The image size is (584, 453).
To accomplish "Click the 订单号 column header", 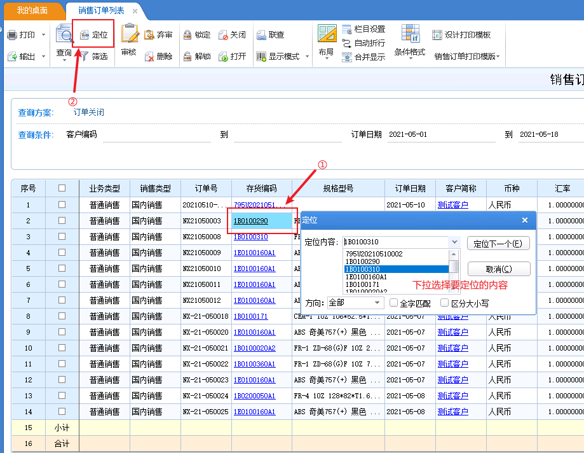I will click(206, 189).
